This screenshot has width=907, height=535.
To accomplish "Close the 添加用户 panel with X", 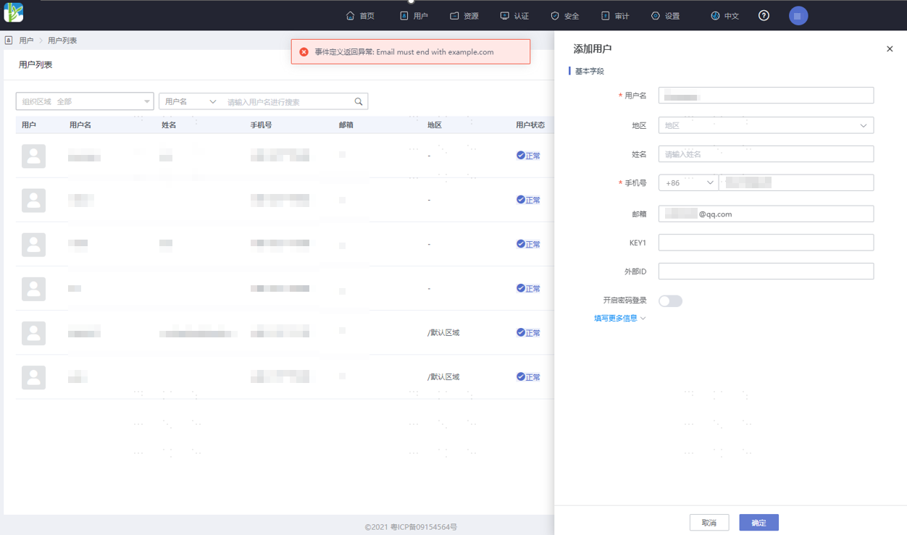I will click(x=890, y=49).
